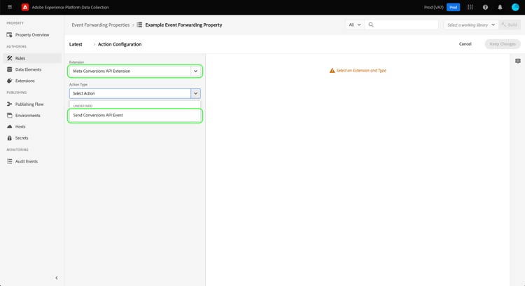Open the comments panel icon at right
Screen dimensions: 525x286
[x=517, y=61]
